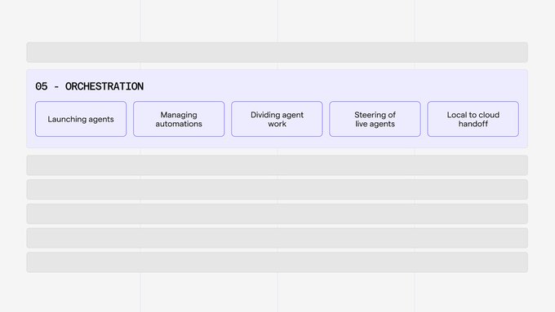Viewport: 555px width, 312px height.
Task: Open the Local to cloud handoff card
Action: (x=473, y=119)
